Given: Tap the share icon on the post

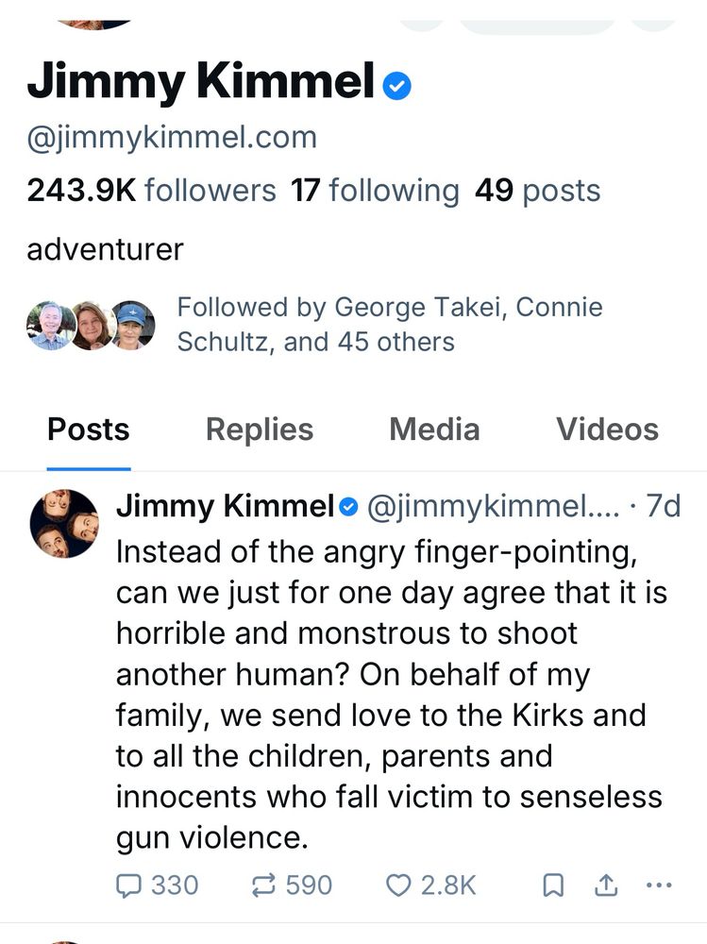Looking at the screenshot, I should tap(605, 885).
